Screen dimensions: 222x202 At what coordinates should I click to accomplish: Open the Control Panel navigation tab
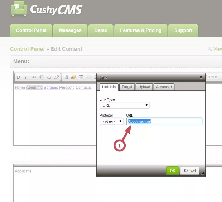pyautogui.click(x=31, y=30)
